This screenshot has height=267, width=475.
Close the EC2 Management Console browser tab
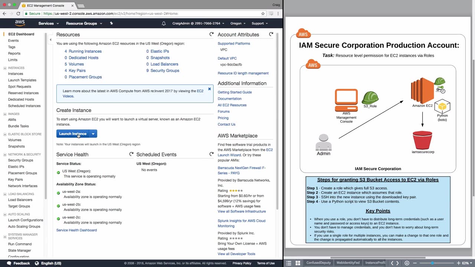click(x=72, y=6)
